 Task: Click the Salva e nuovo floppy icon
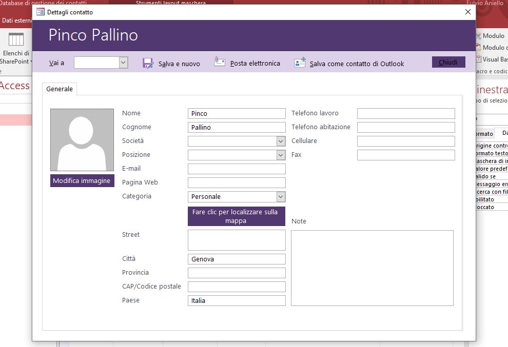(148, 63)
